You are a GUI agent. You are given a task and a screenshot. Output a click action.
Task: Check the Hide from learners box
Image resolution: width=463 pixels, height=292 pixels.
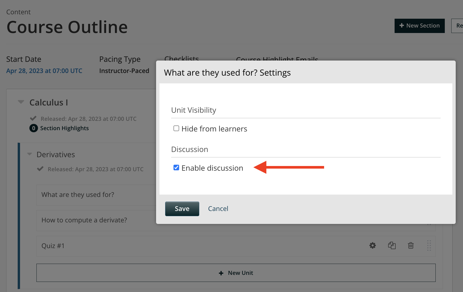click(x=176, y=129)
